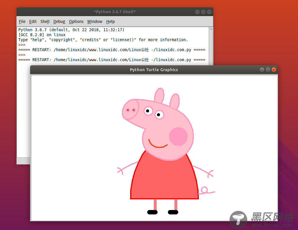
Task: Click the first >>> prompt in Shell
Action: [x=22, y=45]
